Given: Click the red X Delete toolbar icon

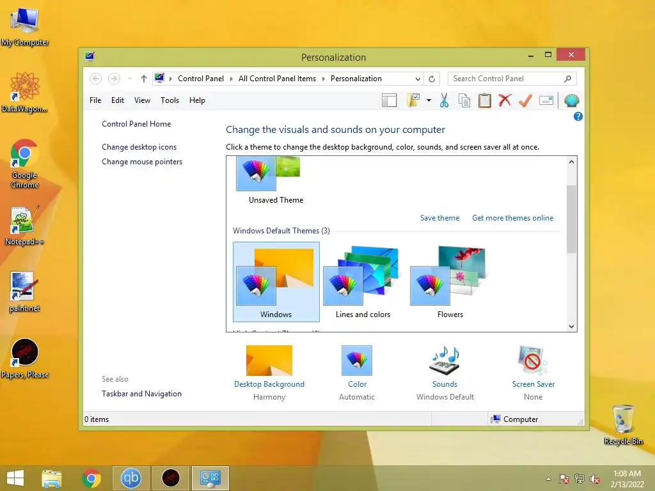Looking at the screenshot, I should (505, 100).
